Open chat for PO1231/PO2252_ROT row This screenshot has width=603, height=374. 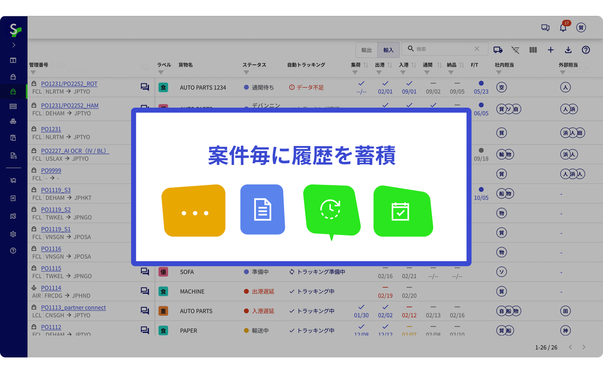point(145,87)
